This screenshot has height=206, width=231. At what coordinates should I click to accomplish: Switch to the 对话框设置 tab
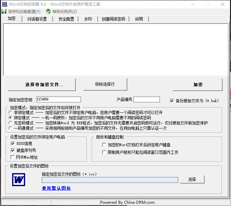[x=37, y=19]
